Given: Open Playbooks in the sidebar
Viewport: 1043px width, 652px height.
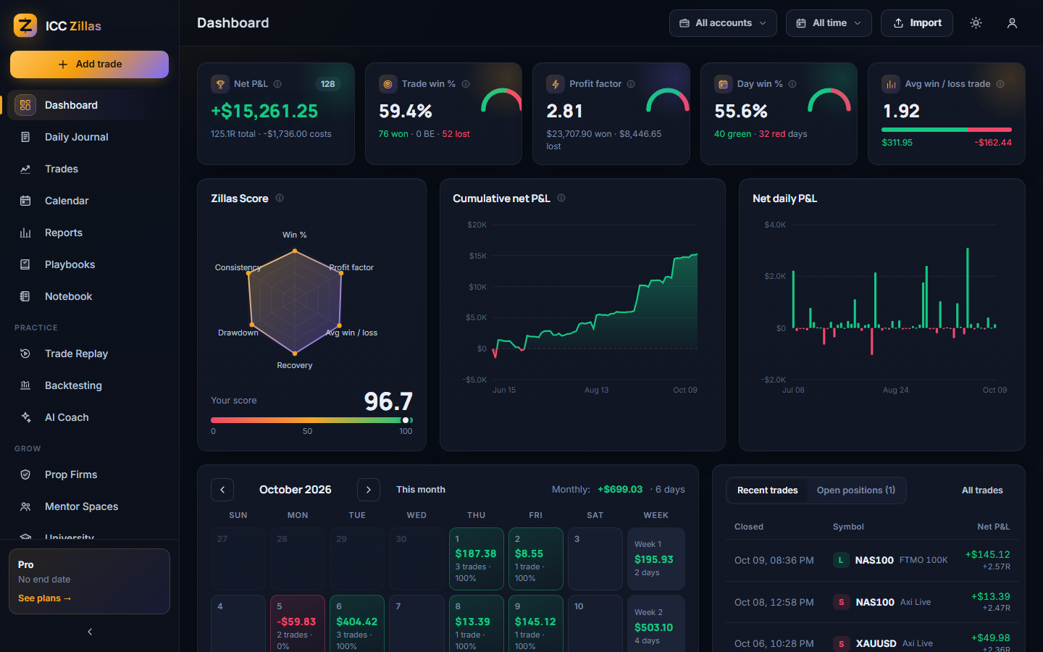Looking at the screenshot, I should point(89,264).
